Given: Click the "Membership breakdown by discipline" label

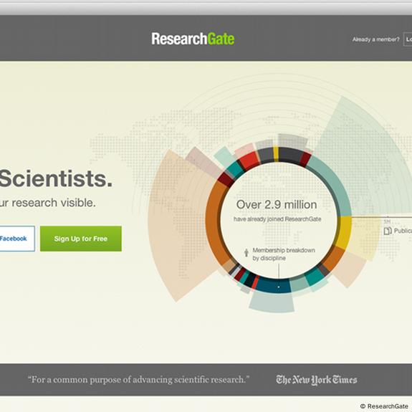Looking at the screenshot, I should pyautogui.click(x=284, y=254).
